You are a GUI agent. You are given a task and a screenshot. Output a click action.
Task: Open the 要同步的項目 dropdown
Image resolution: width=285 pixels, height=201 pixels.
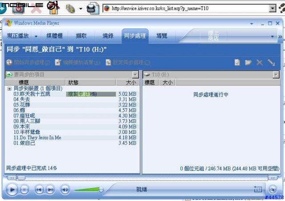click(x=135, y=75)
